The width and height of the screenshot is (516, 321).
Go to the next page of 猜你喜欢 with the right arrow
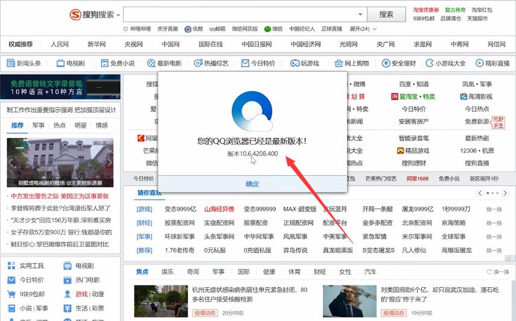coord(505,193)
